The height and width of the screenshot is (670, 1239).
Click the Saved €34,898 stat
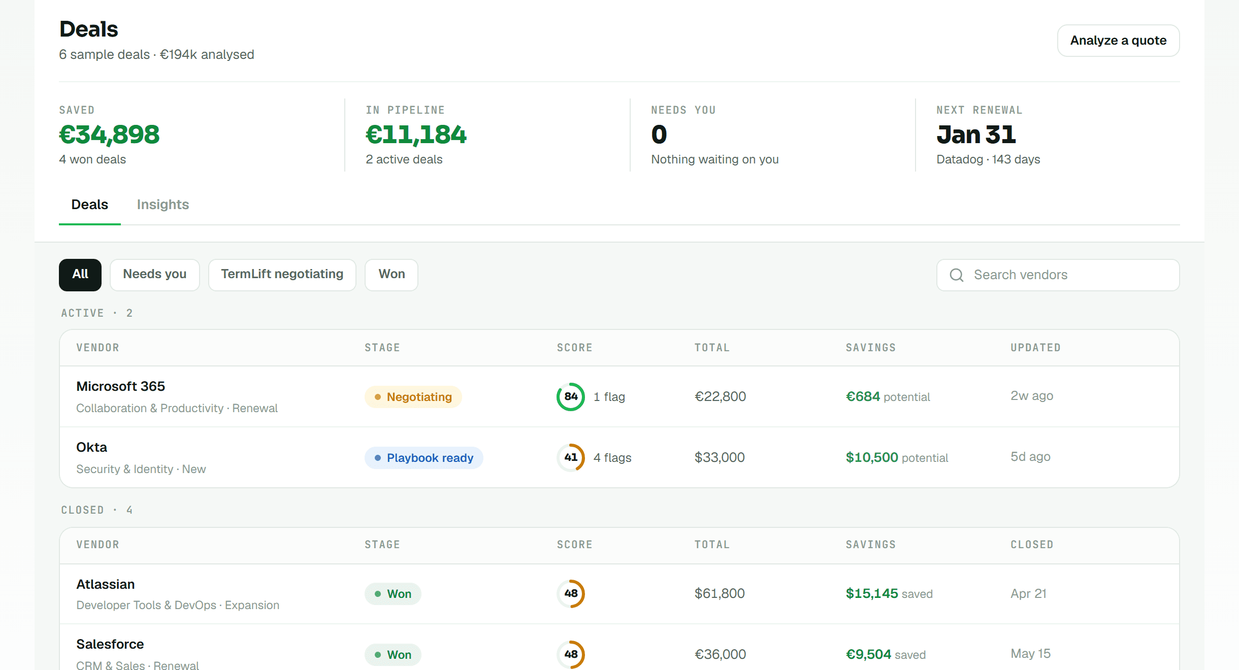(109, 135)
